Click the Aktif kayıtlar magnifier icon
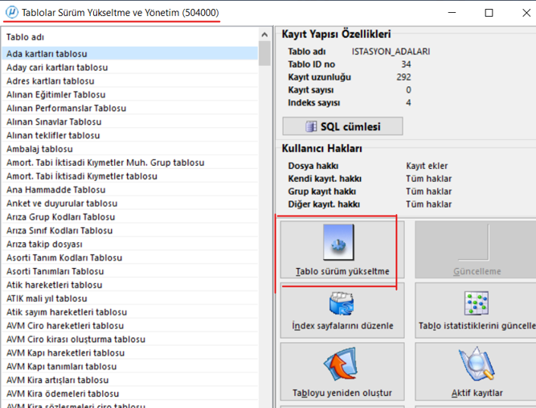 [477, 364]
